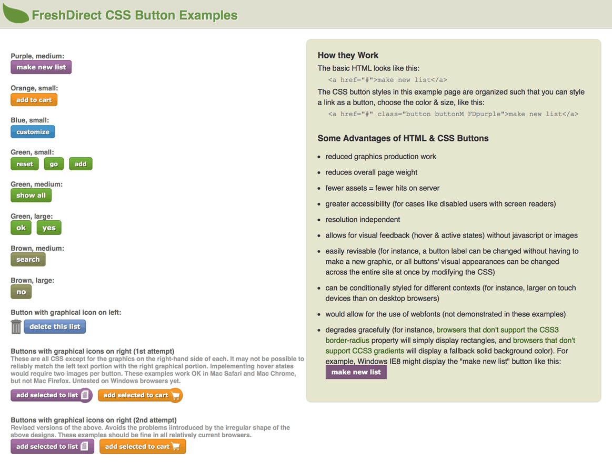Open the CSS3 border-radius browser support link
Screen dimensions: 612x473
tap(497, 330)
